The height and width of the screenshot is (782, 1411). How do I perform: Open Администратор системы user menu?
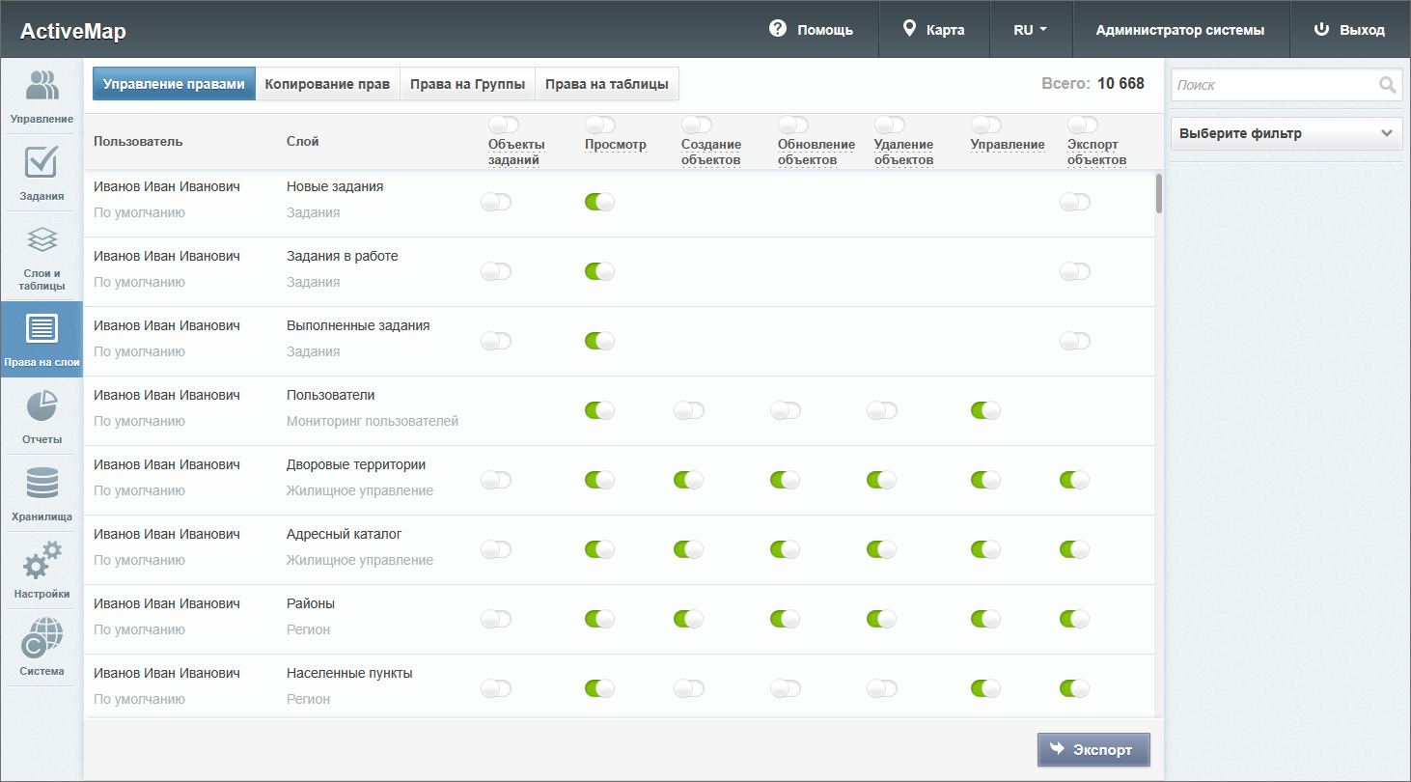(x=1179, y=30)
